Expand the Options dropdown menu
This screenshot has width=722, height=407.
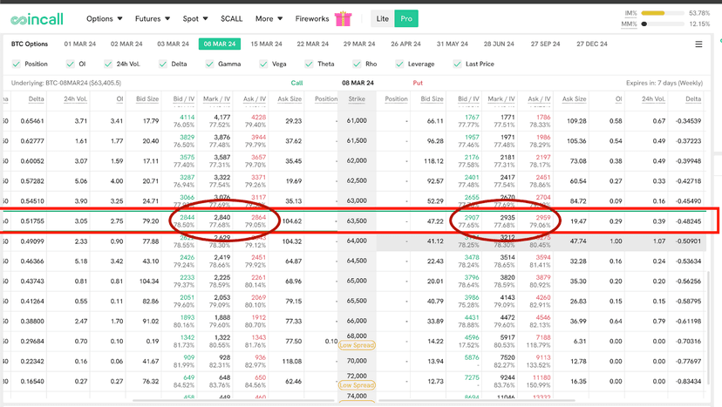pos(105,19)
